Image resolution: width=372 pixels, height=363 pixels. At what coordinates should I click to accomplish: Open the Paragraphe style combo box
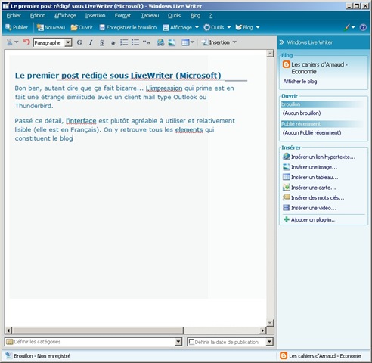point(52,42)
